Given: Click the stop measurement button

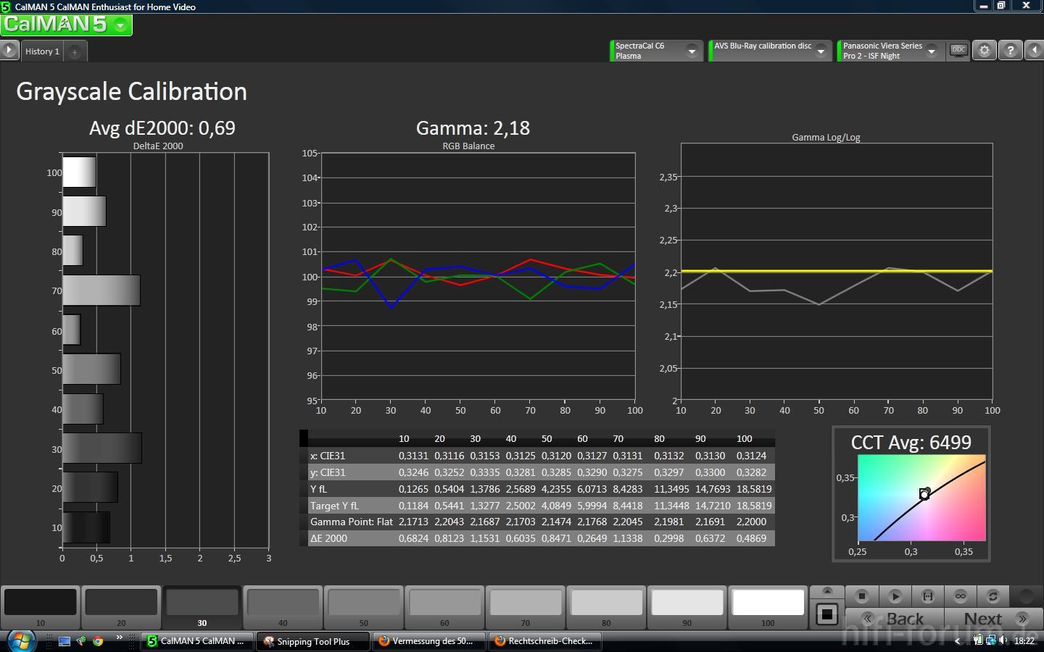Looking at the screenshot, I should point(862,595).
